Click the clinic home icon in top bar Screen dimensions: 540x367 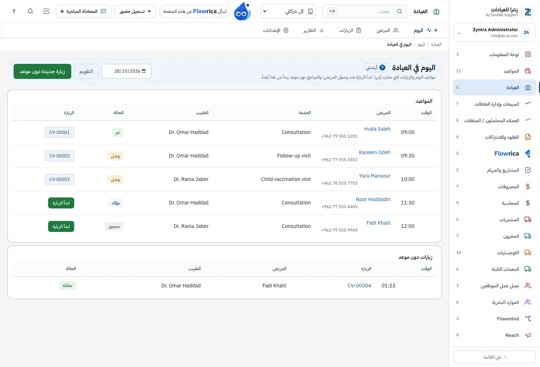point(436,11)
